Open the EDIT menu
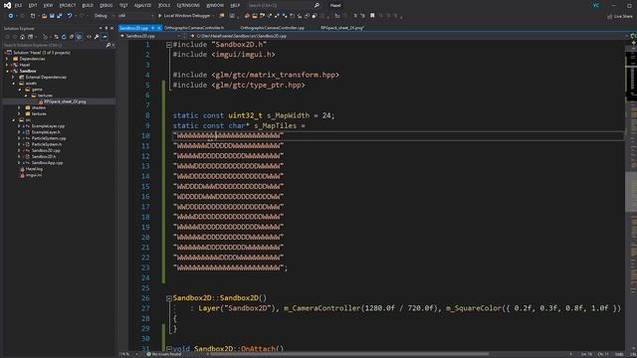This screenshot has width=637, height=358. click(33, 5)
